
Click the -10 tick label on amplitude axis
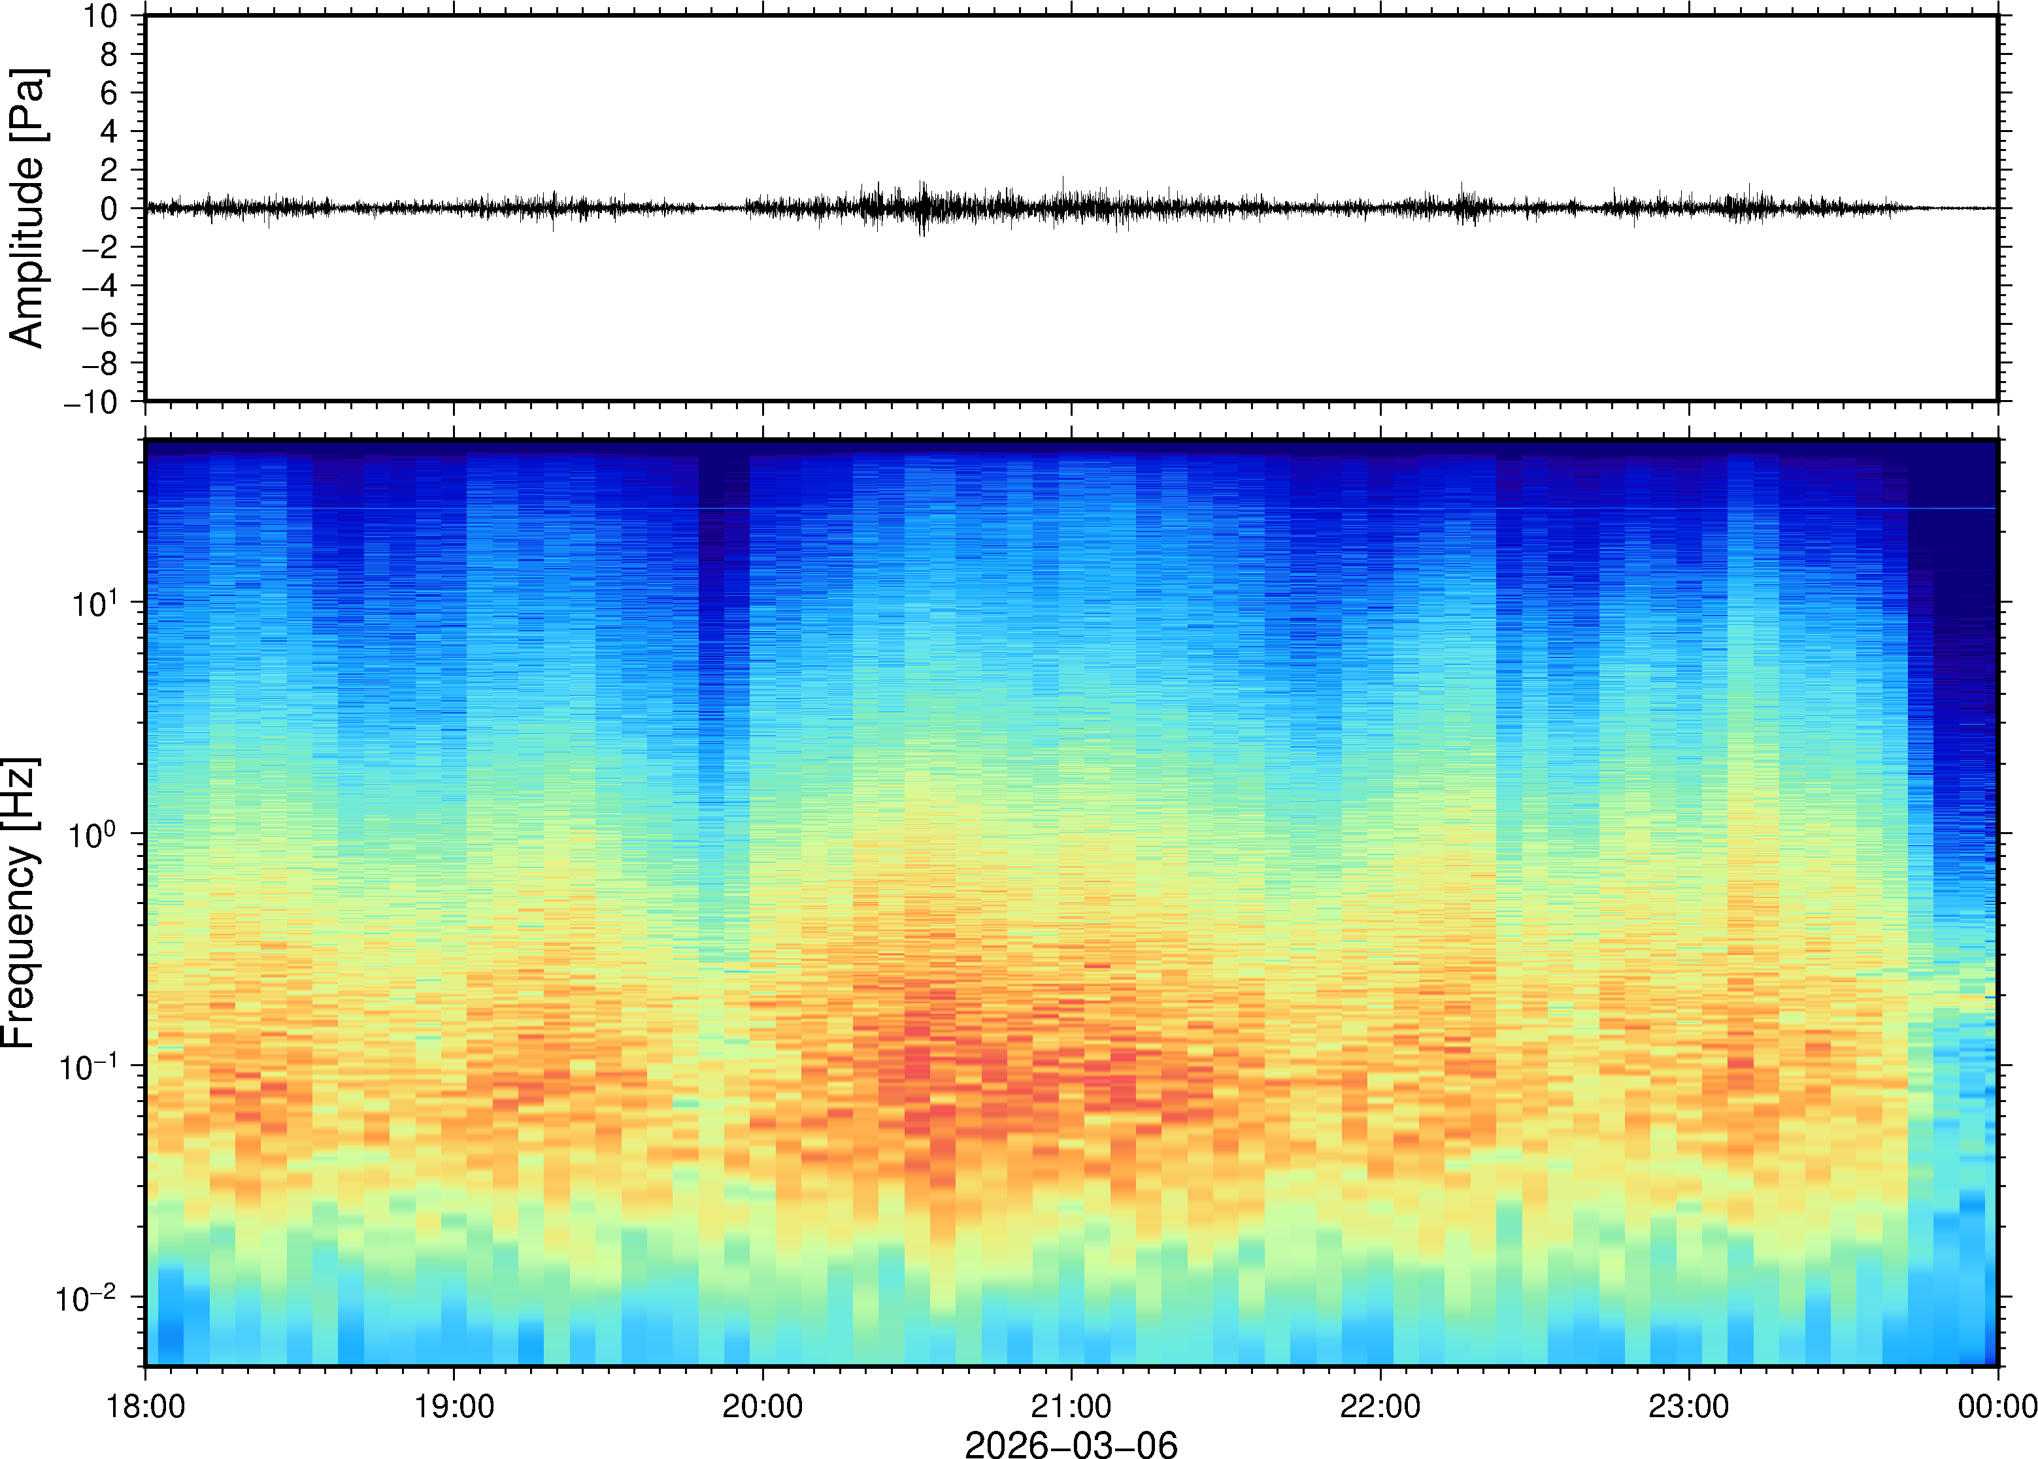pyautogui.click(x=90, y=403)
